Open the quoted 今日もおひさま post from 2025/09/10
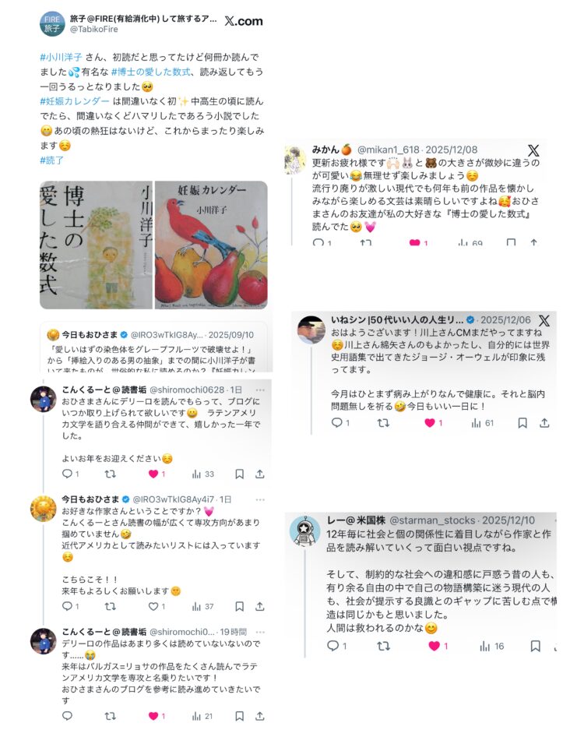The height and width of the screenshot is (751, 563). [x=153, y=349]
